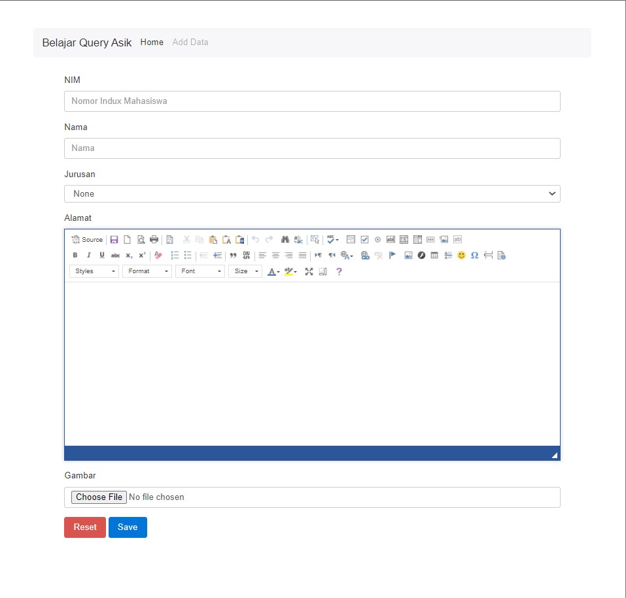The height and width of the screenshot is (598, 626).
Task: Toggle Bold formatting
Action: [x=75, y=256]
